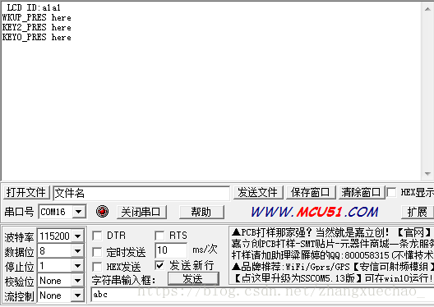Click the 关闭串口 close port button
434x307 pixels.
tap(141, 212)
